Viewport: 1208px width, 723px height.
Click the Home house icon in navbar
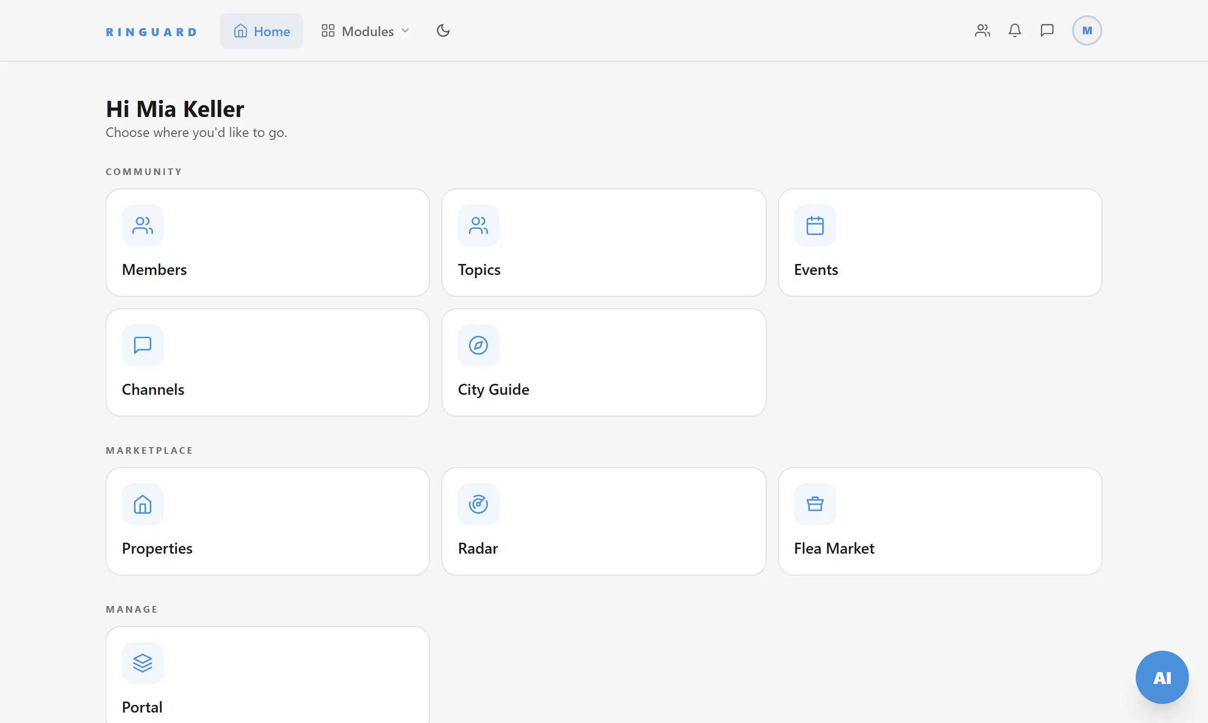pos(241,31)
